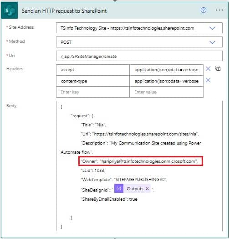This screenshot has height=239, width=229.
Task: Switch headers to text mode icon
Action: (218, 68)
